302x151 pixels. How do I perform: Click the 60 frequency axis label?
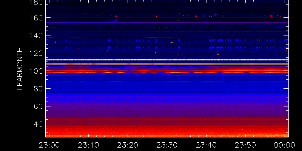tap(39, 106)
